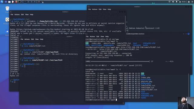
Task: Open Help menu in the top-right background terminal
Action: pyautogui.click(x=109, y=9)
